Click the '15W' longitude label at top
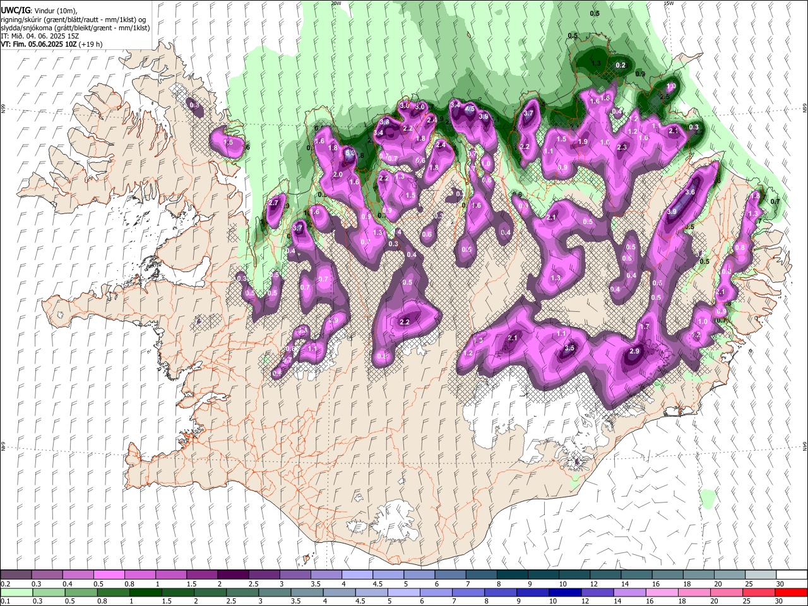The height and width of the screenshot is (606, 808). point(668,3)
